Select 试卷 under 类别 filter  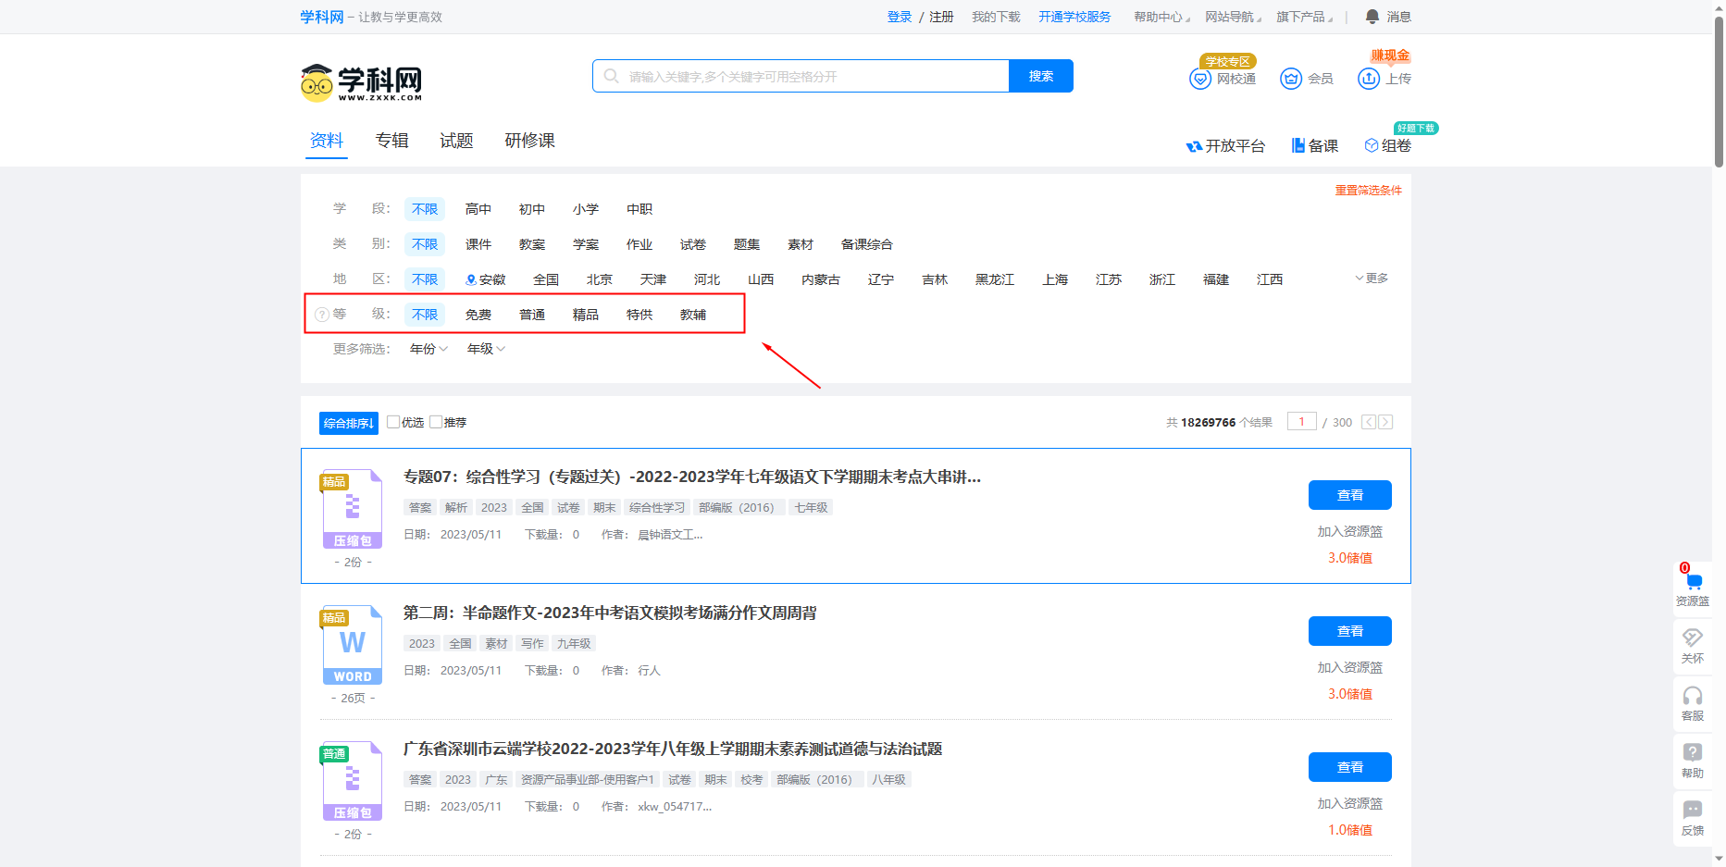[693, 244]
